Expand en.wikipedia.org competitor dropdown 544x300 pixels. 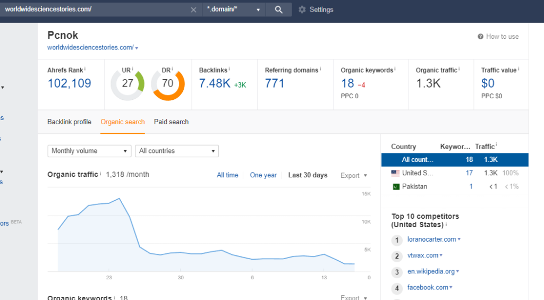pos(457,271)
